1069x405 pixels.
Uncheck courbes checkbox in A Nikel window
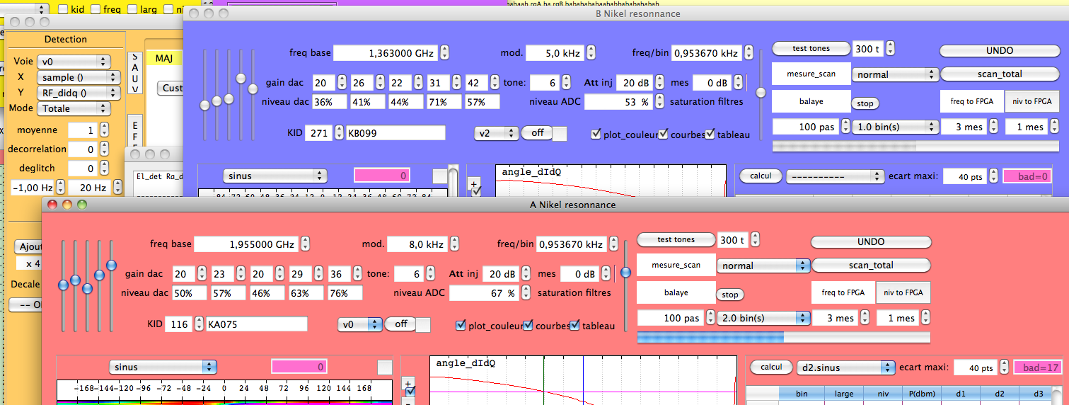(x=528, y=326)
